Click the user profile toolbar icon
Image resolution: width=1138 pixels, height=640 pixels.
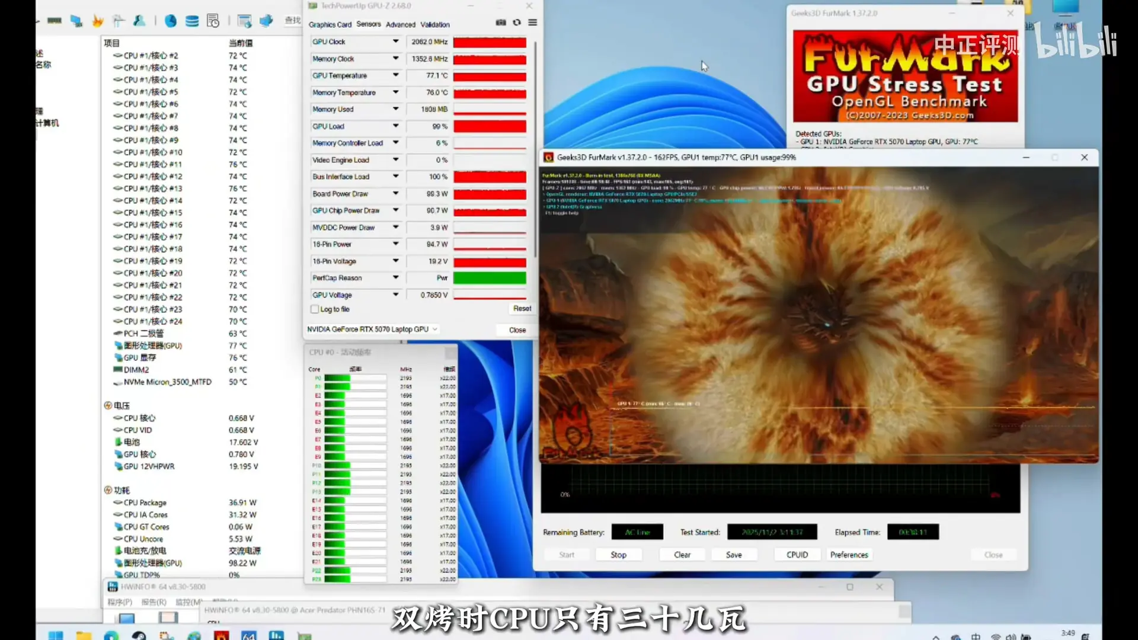click(139, 21)
